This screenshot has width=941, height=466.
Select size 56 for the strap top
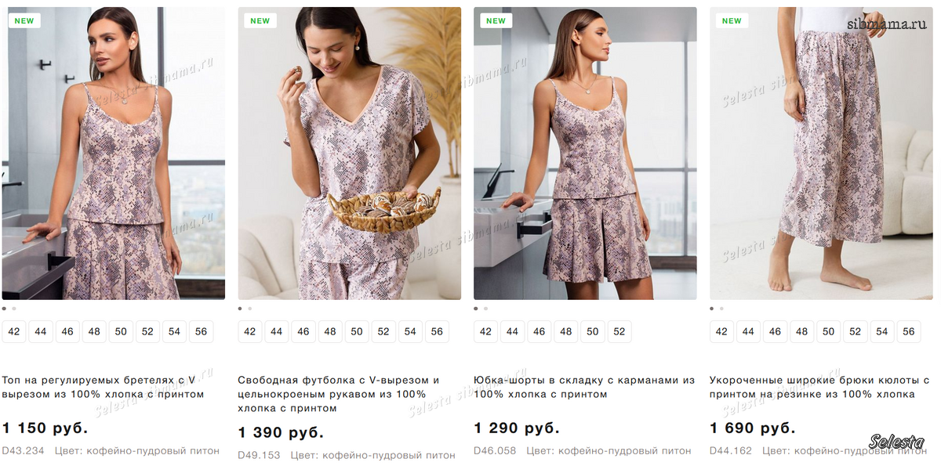pos(202,331)
